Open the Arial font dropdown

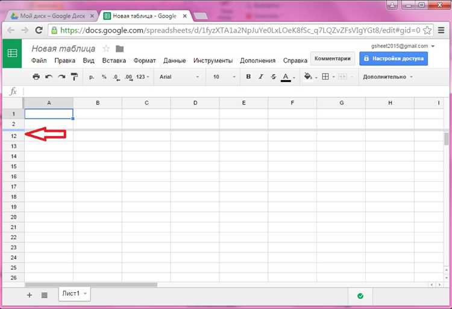179,77
